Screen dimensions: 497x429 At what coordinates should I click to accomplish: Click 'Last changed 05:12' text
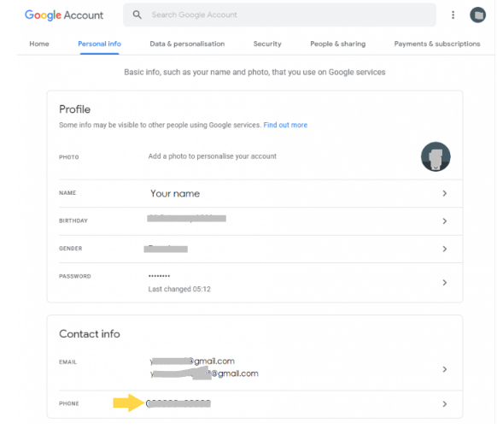(x=179, y=289)
